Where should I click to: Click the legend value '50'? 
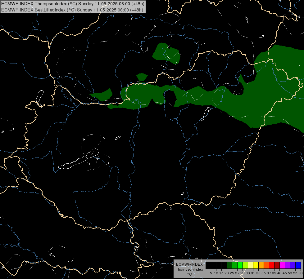tap(290, 273)
